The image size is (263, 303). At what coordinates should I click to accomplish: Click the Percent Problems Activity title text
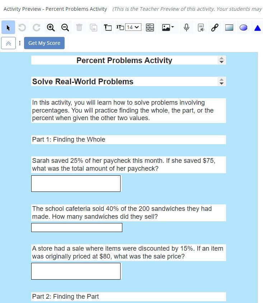(124, 60)
